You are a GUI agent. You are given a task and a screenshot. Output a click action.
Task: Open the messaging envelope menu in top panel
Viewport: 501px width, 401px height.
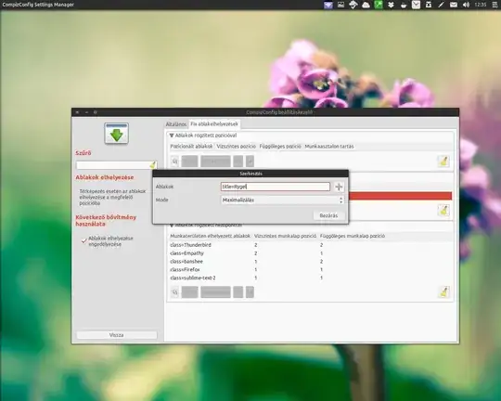click(454, 5)
